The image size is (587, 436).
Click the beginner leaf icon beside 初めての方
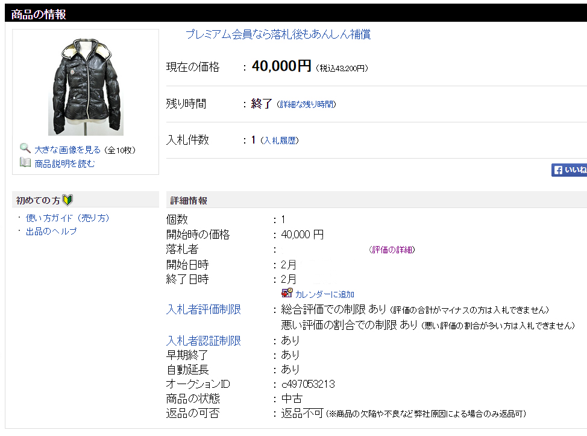67,200
